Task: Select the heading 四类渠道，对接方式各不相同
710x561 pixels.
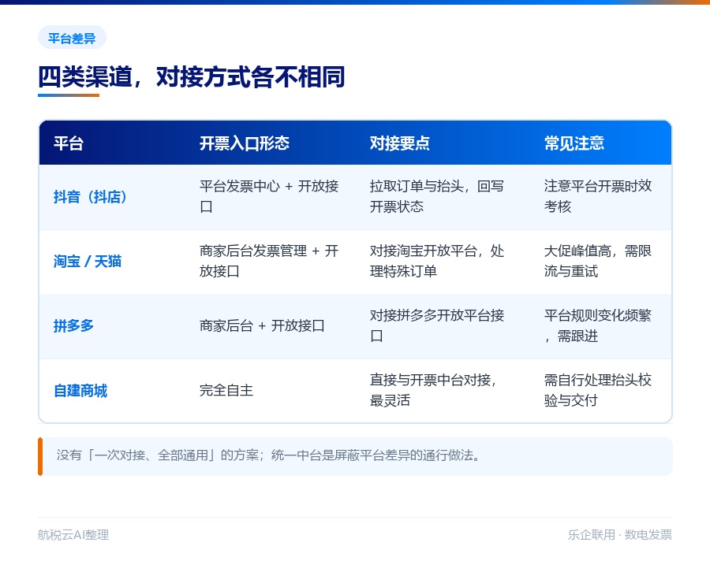Action: tap(192, 77)
